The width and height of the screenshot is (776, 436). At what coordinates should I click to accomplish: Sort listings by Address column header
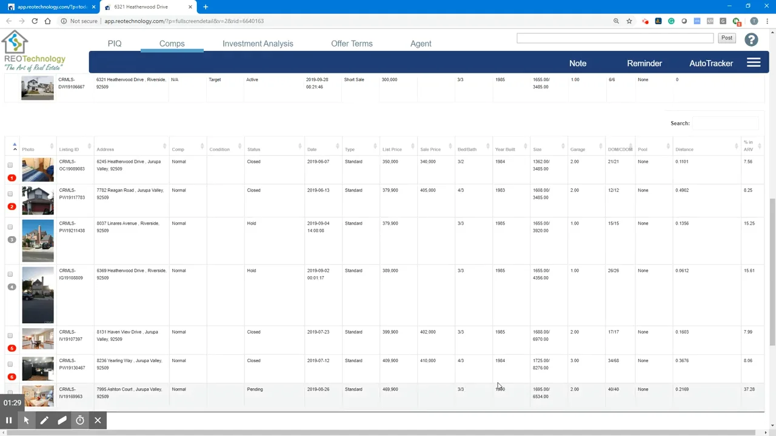[105, 149]
